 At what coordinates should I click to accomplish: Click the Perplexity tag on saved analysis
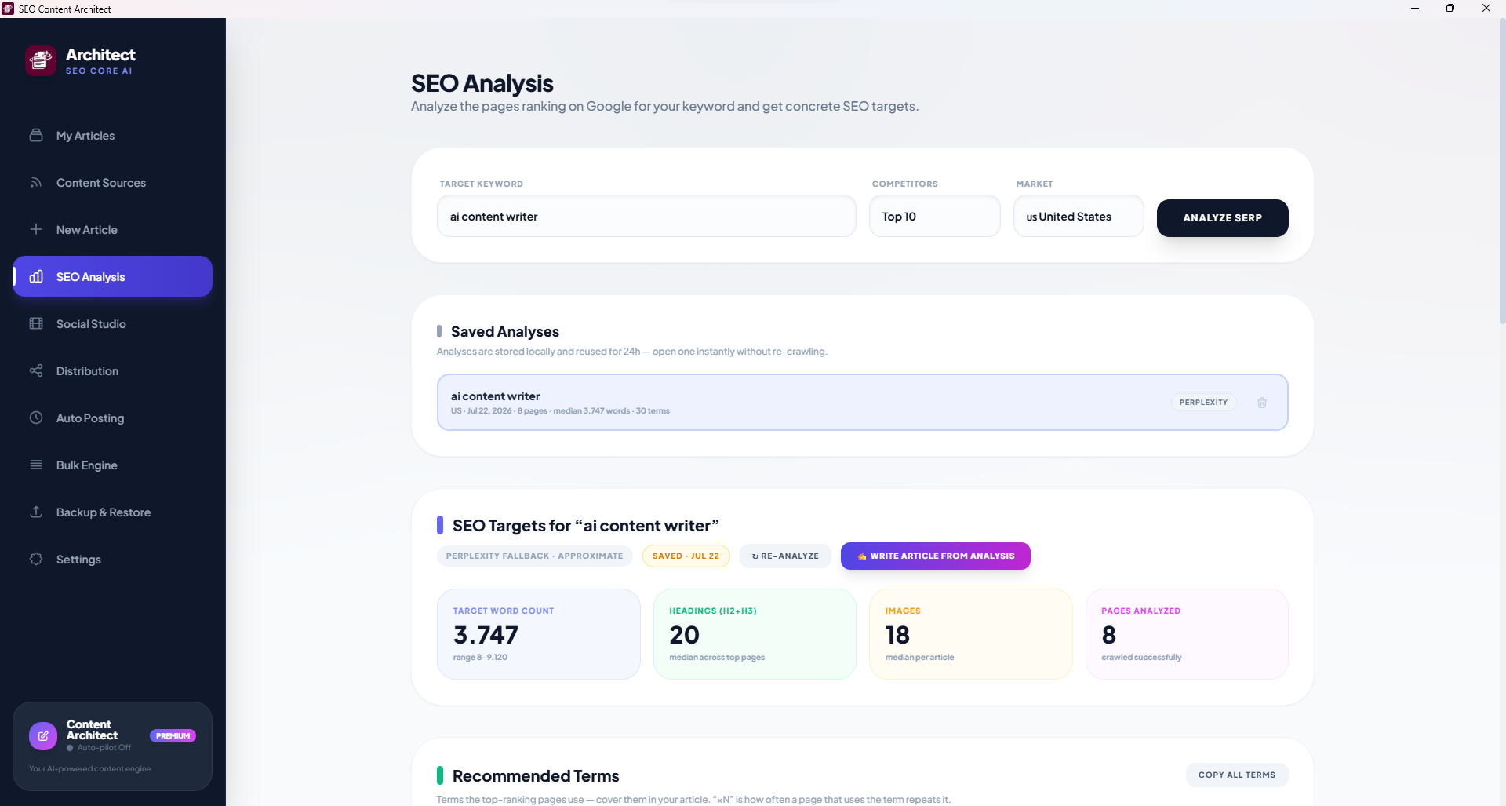(x=1203, y=402)
